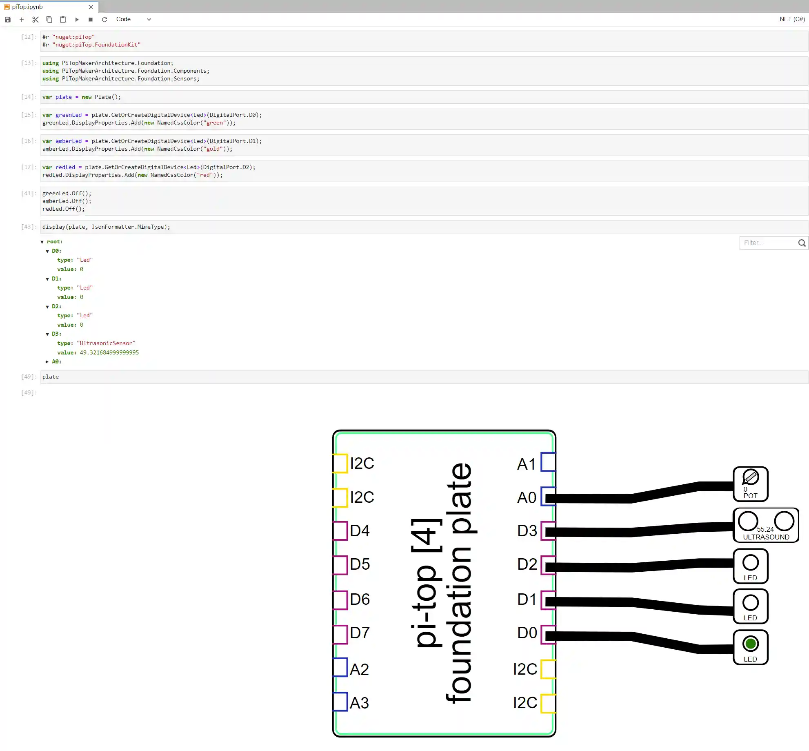Select cell 13 with using statements
This screenshot has height=751, width=809.
click(424, 71)
